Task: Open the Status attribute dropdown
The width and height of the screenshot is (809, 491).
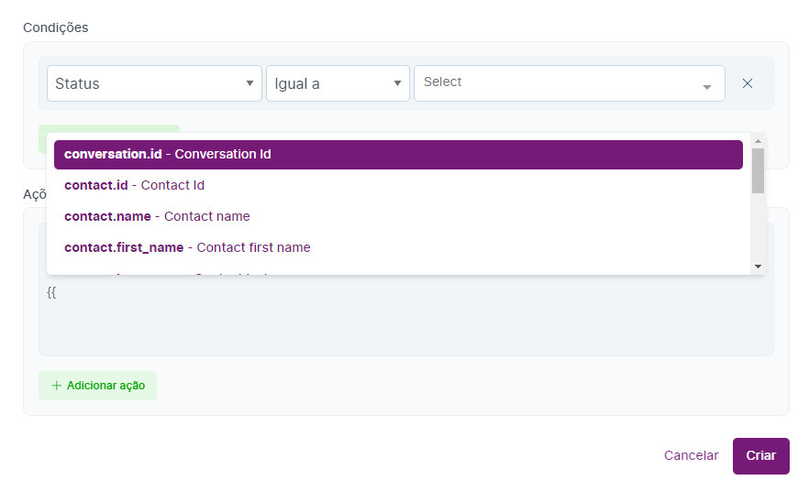Action: [x=154, y=83]
